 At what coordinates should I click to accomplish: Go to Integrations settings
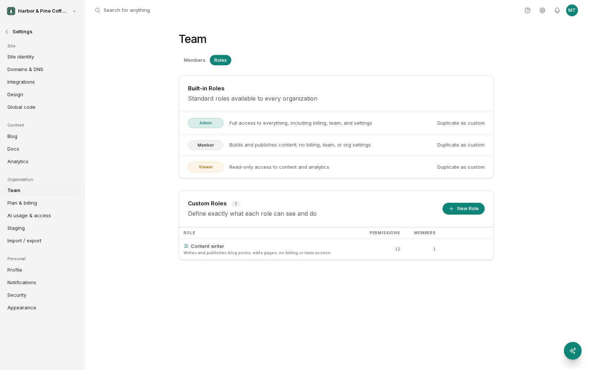pos(42,82)
